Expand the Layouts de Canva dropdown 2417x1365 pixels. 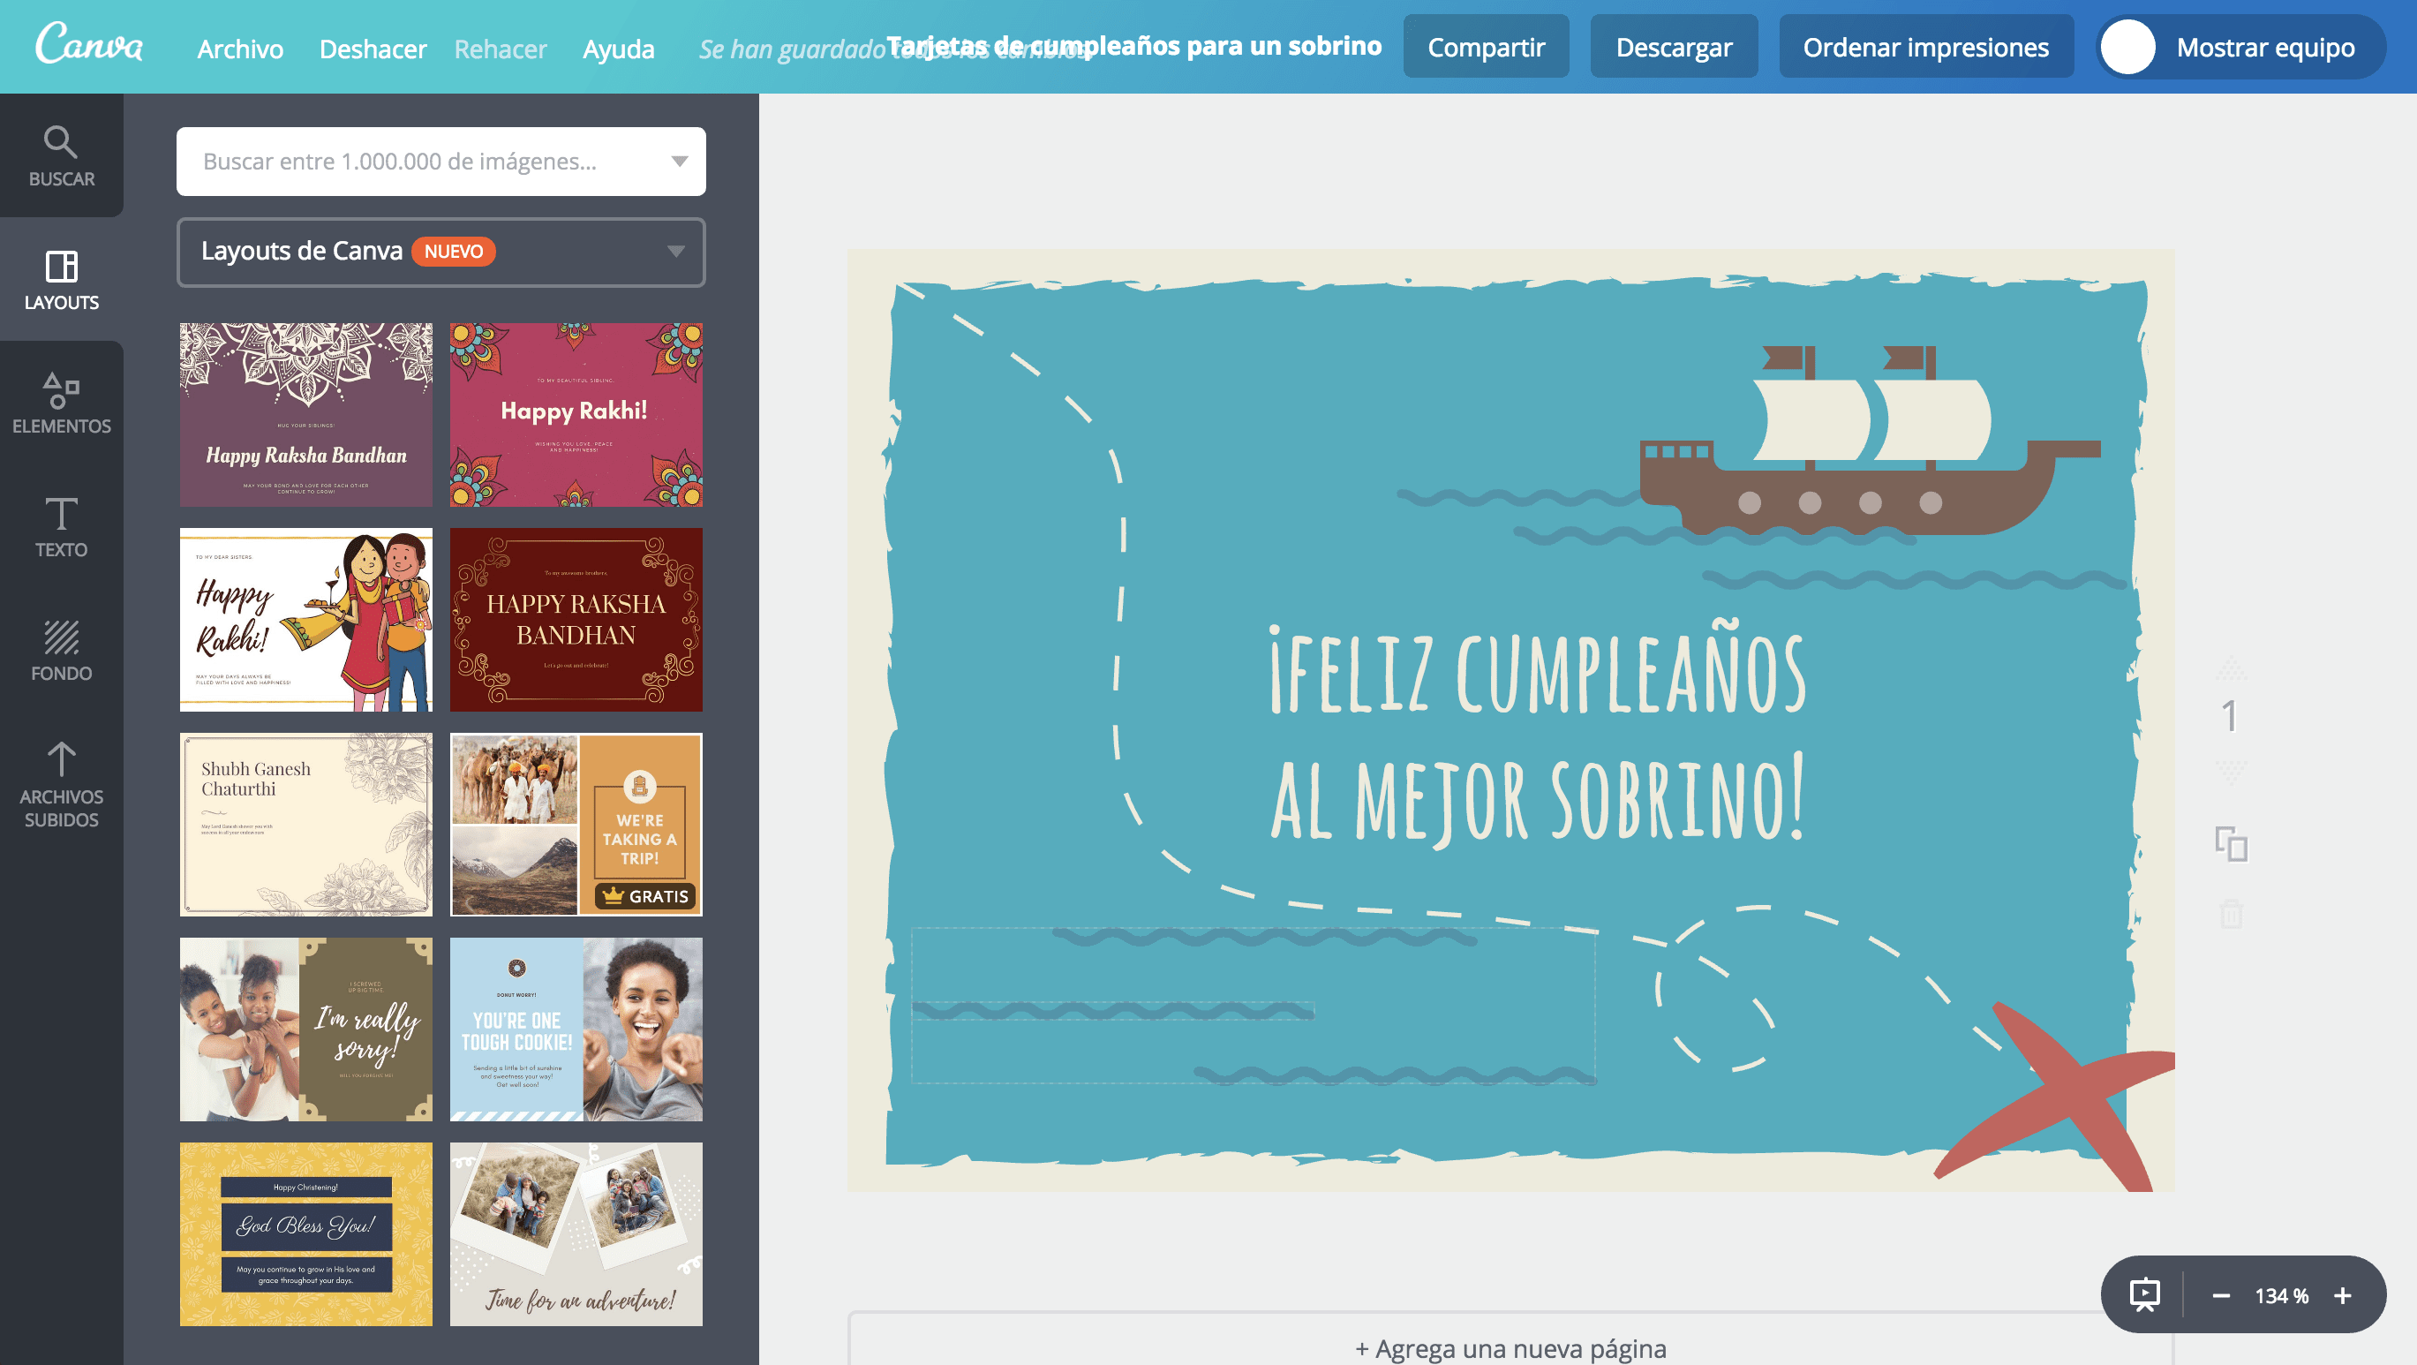[675, 252]
